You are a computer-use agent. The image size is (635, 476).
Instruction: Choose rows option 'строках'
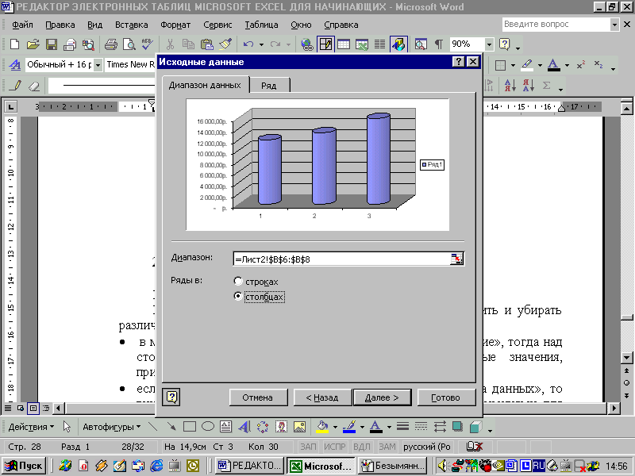coord(256,282)
